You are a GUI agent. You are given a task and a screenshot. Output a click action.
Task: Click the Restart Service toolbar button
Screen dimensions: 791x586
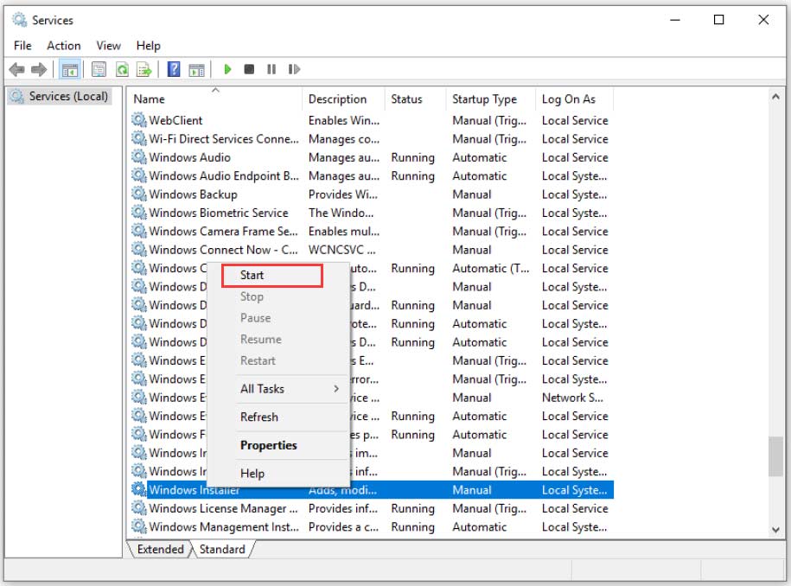pos(294,69)
